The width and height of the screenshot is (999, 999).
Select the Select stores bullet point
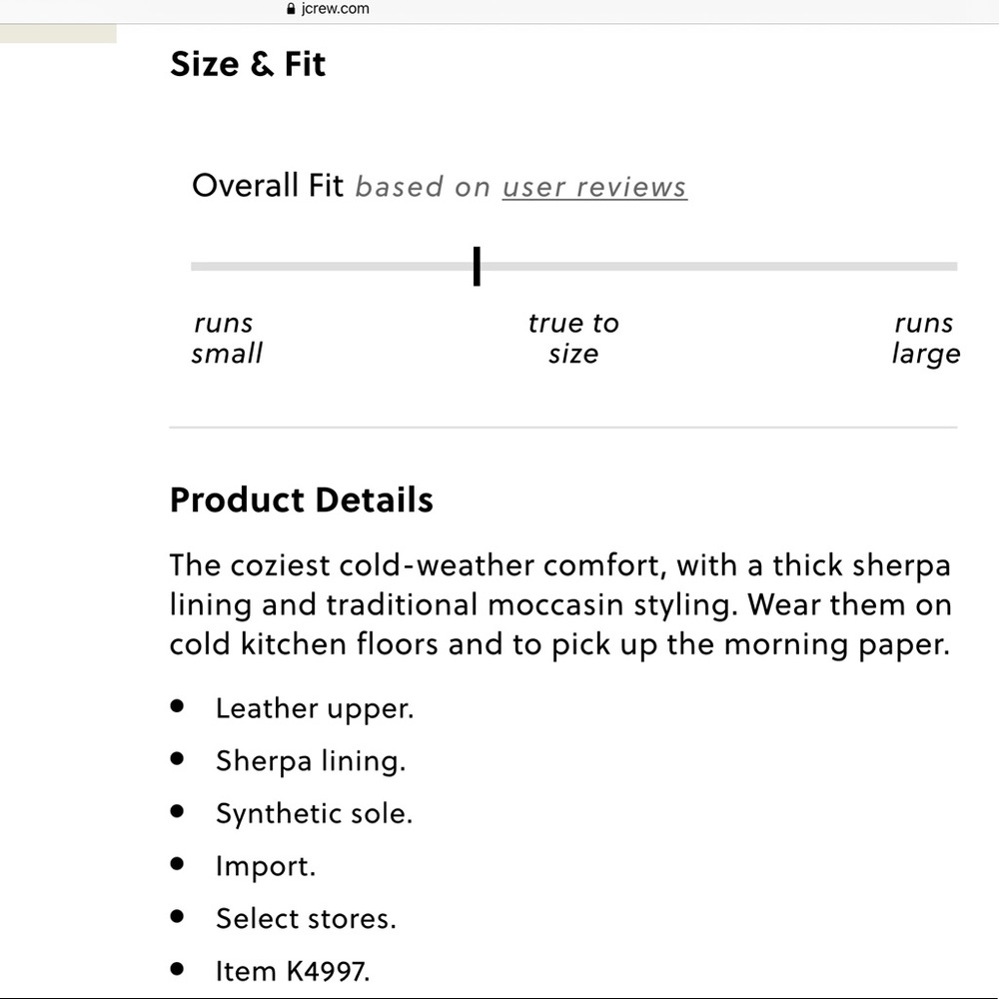(306, 919)
